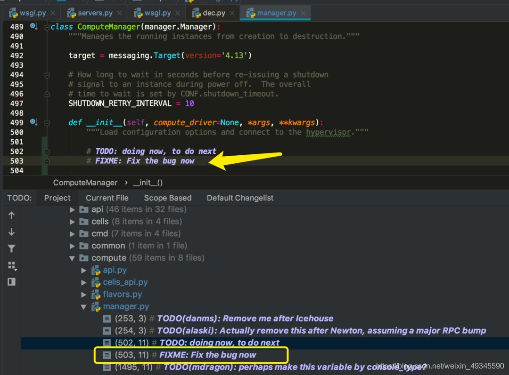
Task: Place cursor on SHUTDOWN_RETRY_INTERVAL line
Action: pos(131,104)
